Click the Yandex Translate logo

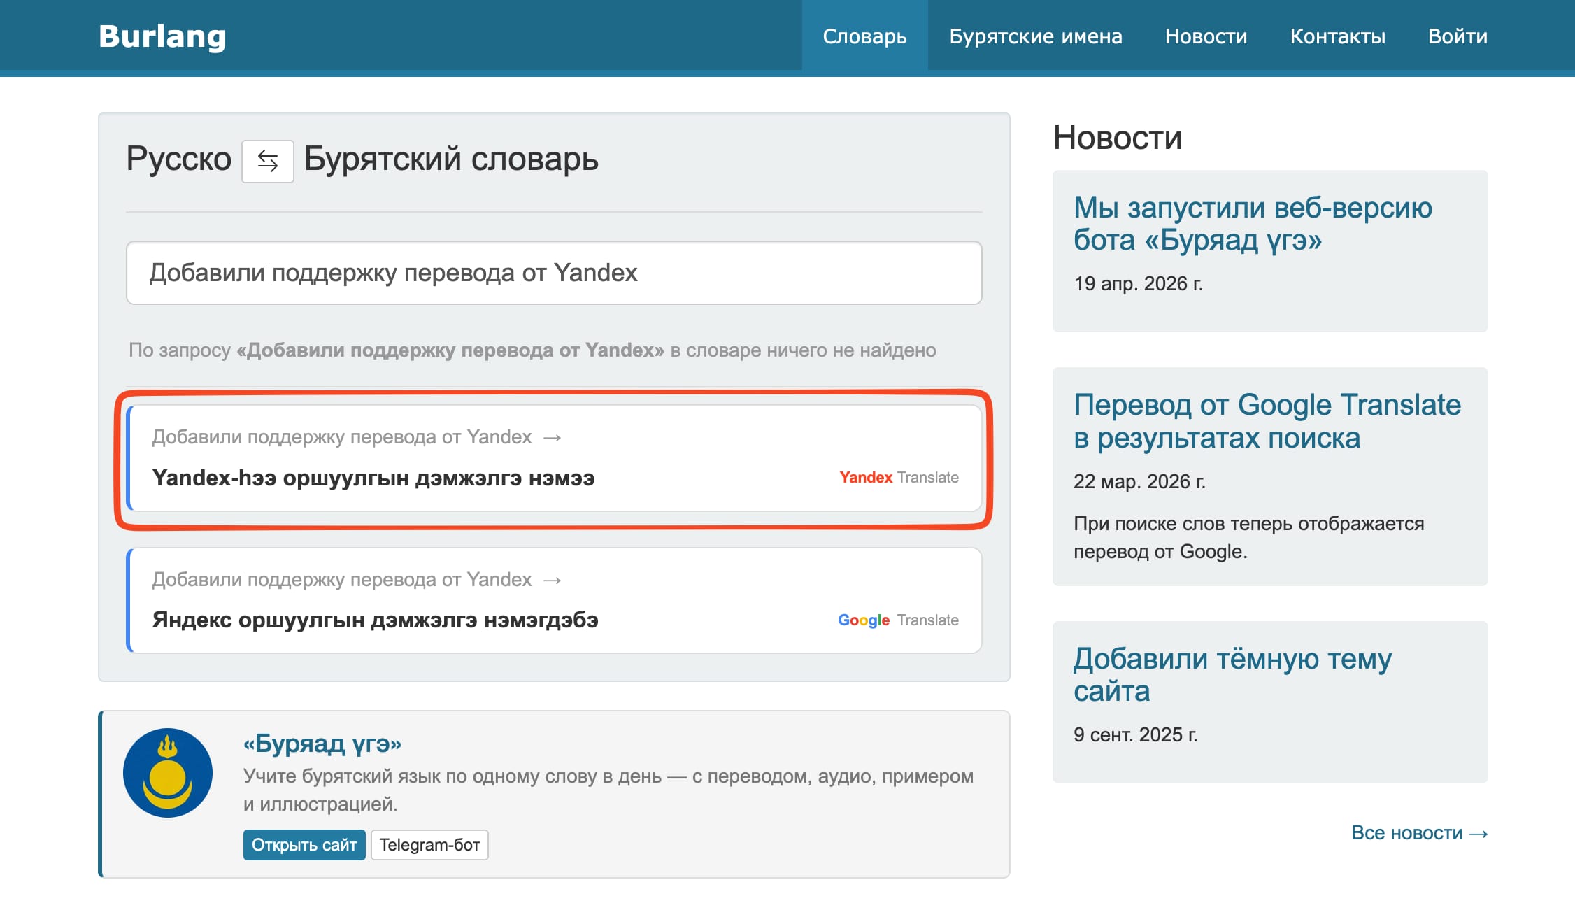899,478
